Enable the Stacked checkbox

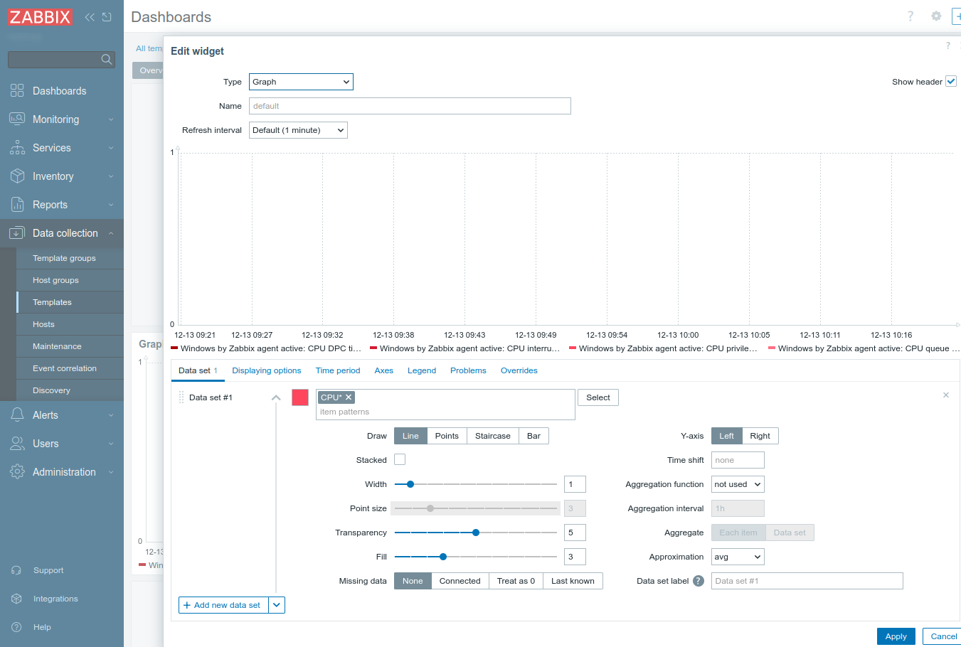400,460
